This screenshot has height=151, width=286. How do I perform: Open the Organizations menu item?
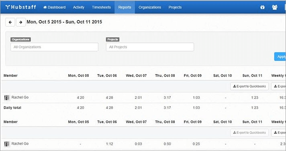pos(150,7)
